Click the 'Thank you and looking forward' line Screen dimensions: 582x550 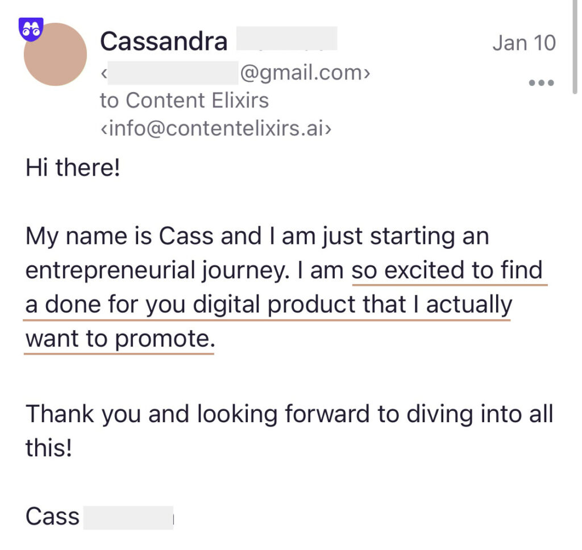pos(197,414)
